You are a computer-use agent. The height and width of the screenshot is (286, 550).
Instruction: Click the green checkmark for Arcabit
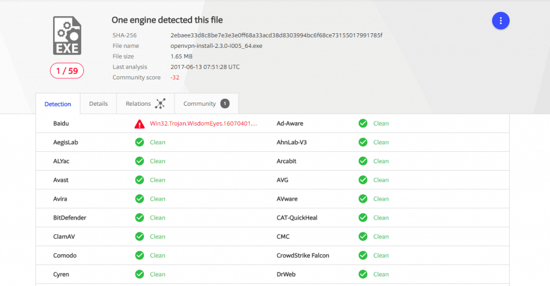point(363,161)
